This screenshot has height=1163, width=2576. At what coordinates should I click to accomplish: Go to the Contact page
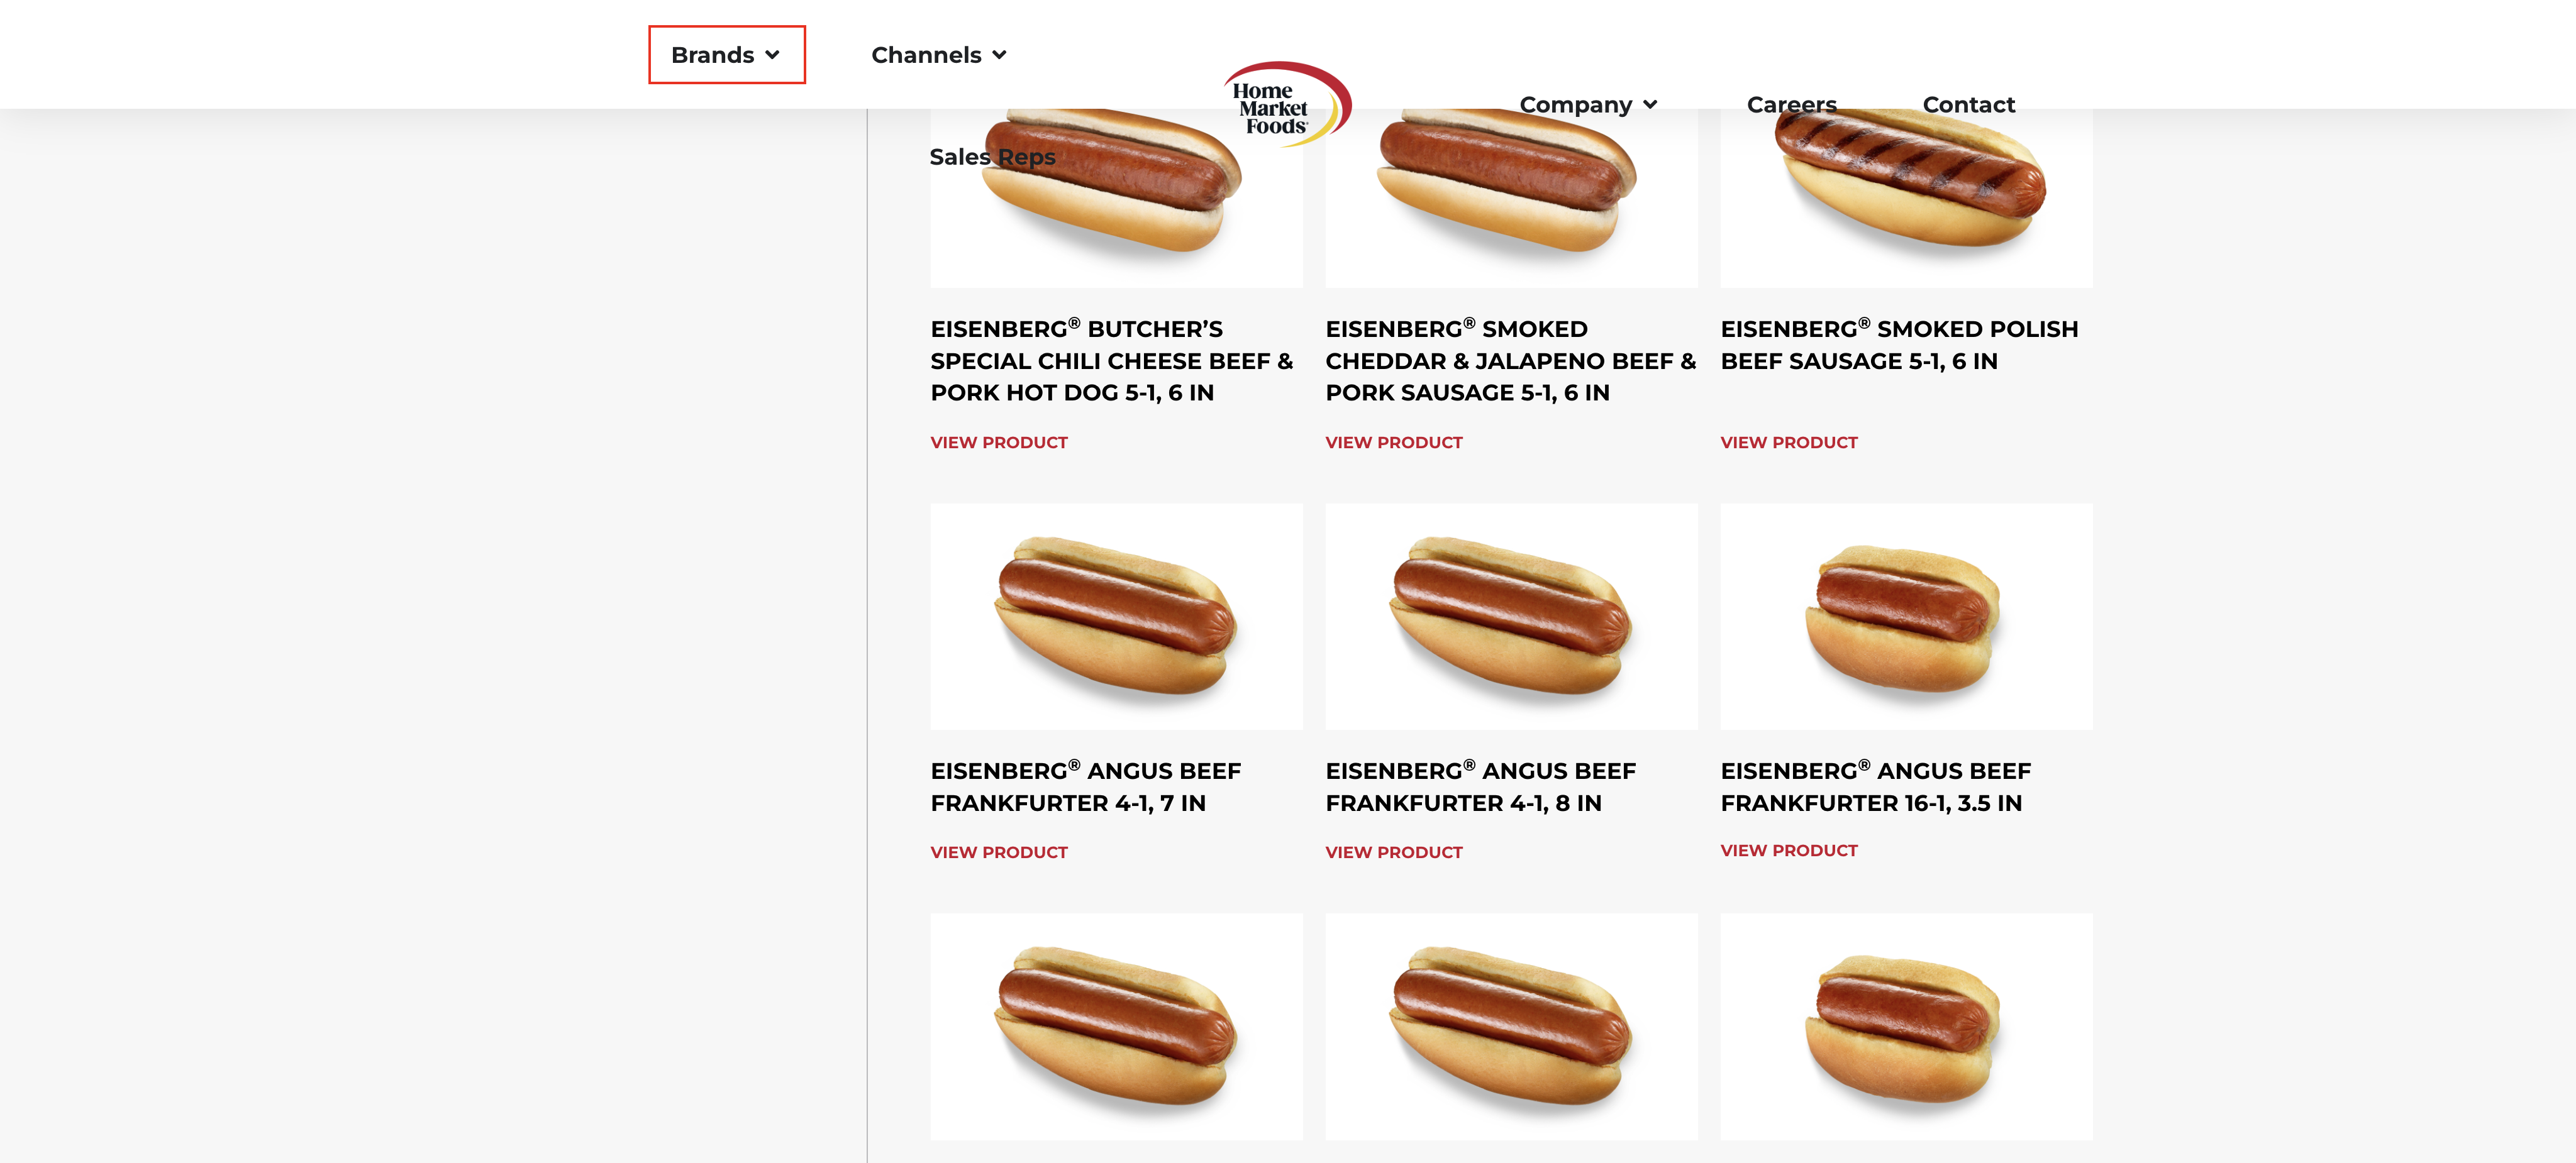tap(1968, 105)
